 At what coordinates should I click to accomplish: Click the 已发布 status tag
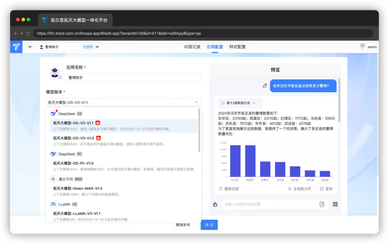(x=88, y=47)
